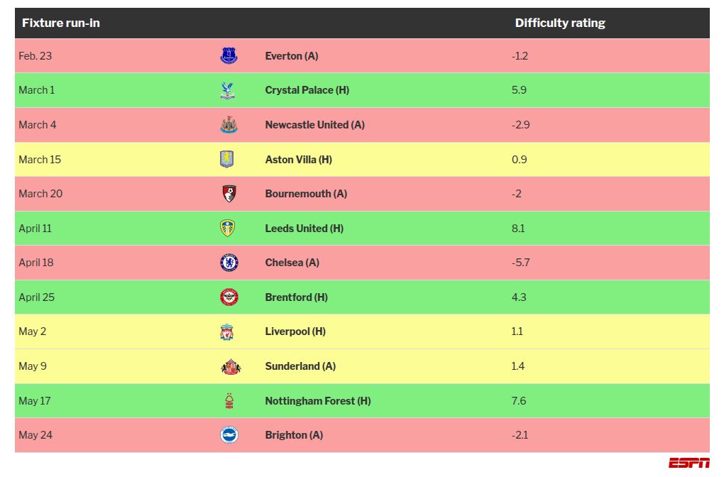Open the Leeds United (H) fixture link
This screenshot has height=477, width=724.
(304, 229)
